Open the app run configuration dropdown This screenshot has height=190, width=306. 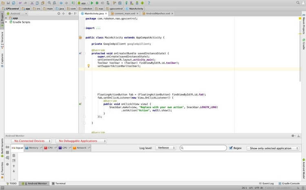click(x=83, y=3)
